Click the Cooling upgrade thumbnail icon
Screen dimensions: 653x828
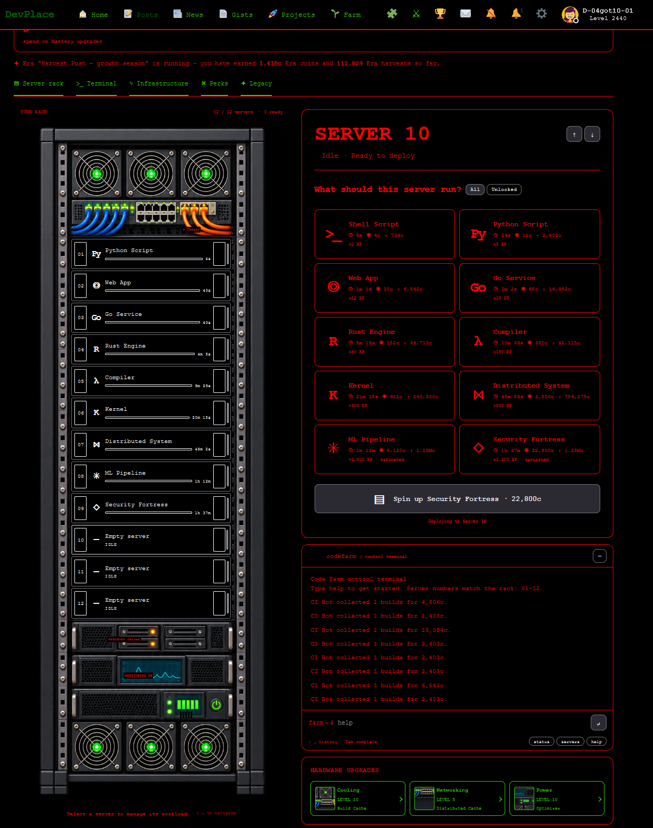(x=325, y=798)
